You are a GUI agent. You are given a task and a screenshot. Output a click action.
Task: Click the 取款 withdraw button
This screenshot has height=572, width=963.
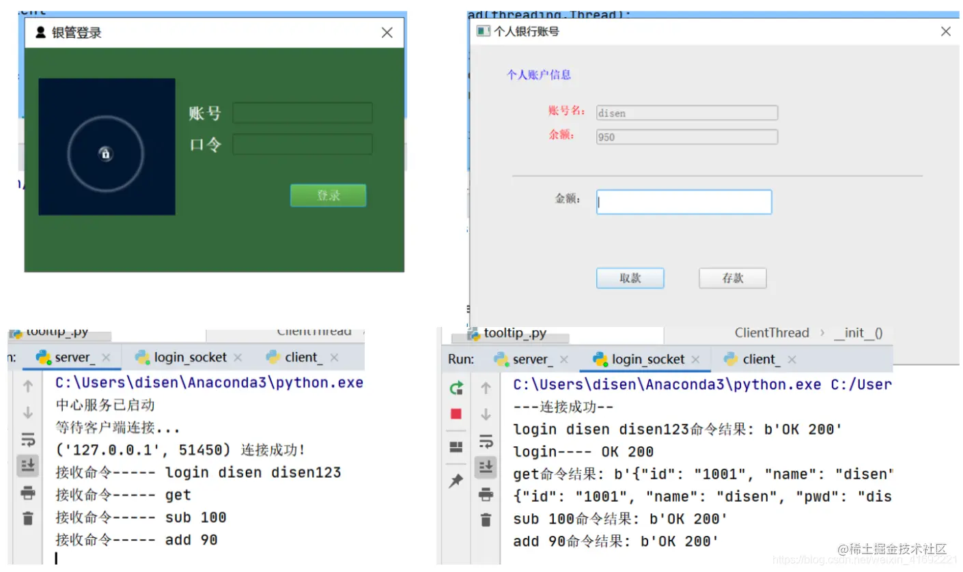pyautogui.click(x=630, y=278)
